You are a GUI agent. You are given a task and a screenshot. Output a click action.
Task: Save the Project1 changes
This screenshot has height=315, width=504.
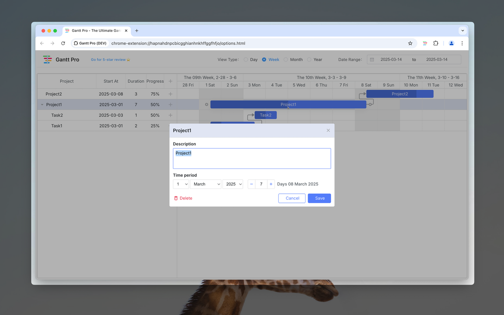point(319,198)
